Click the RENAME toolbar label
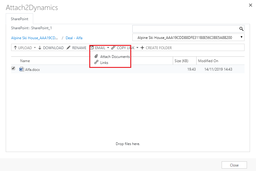 tap(79, 48)
